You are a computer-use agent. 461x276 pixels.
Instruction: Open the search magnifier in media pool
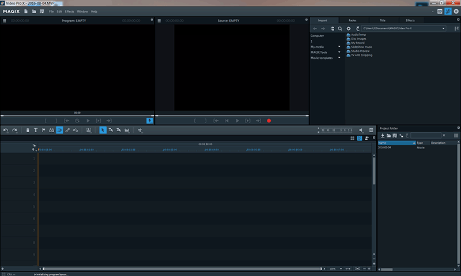340,28
